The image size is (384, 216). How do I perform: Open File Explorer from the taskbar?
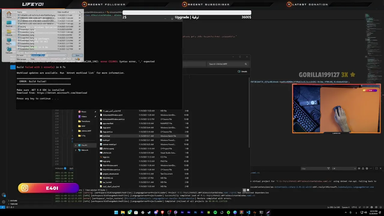pyautogui.click(x=123, y=212)
